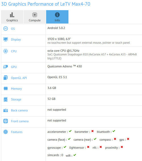Click the Back camera icon
Viewport: 142px width, 161px height.
(5, 110)
